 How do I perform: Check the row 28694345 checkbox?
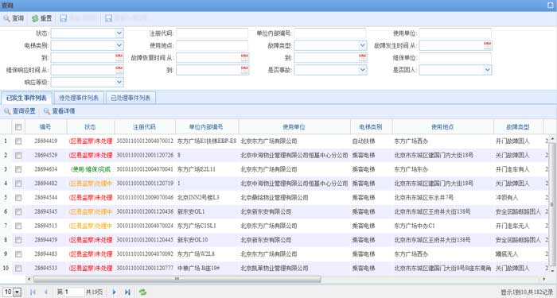point(18,212)
